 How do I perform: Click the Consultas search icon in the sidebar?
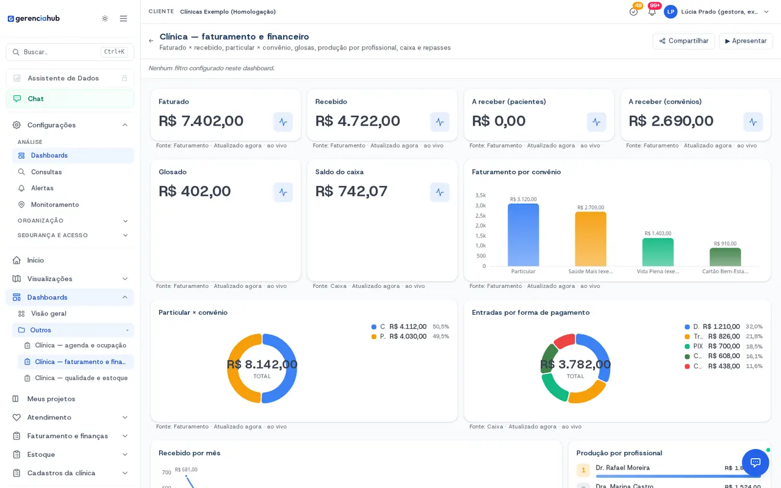[x=22, y=172]
